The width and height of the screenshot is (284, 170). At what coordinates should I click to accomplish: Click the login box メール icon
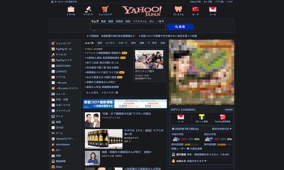(x=181, y=117)
